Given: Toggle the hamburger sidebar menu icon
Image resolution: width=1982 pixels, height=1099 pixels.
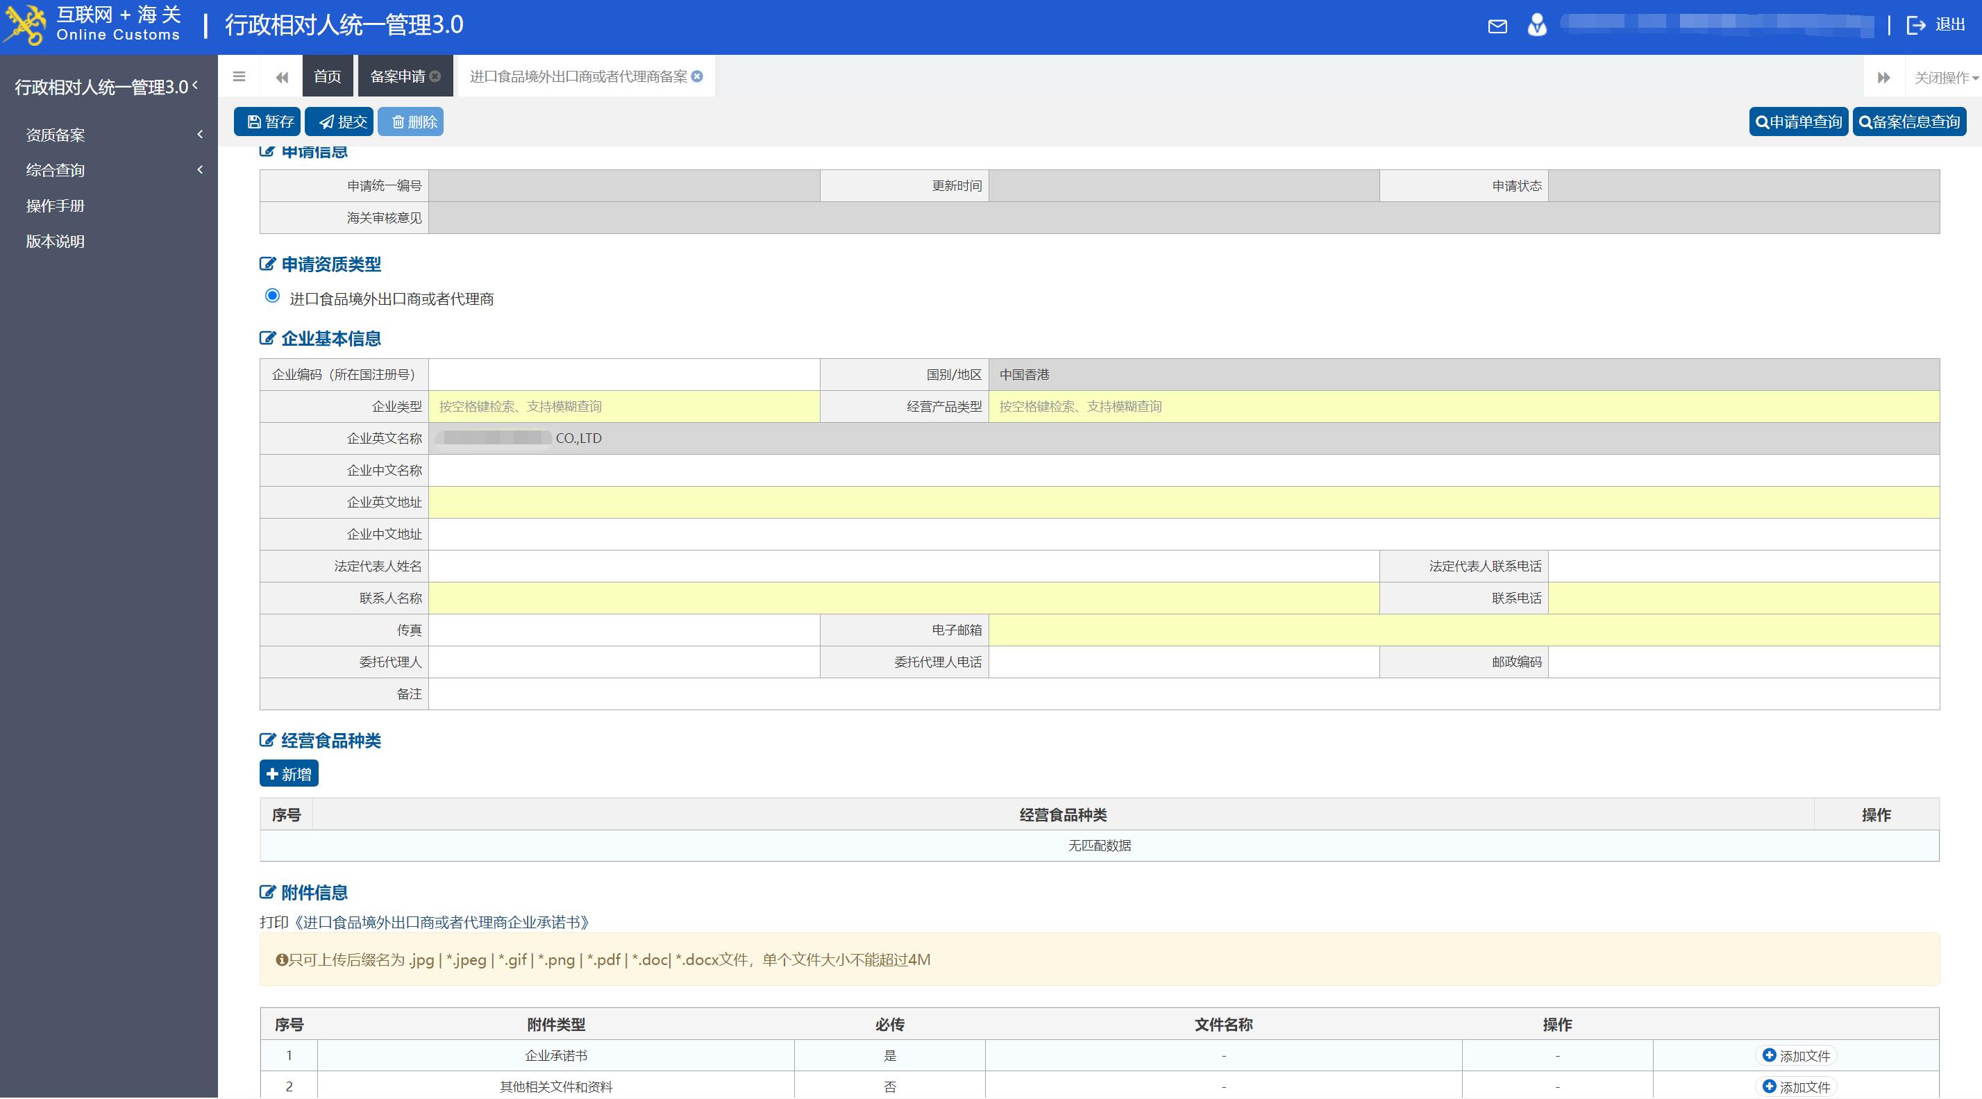Looking at the screenshot, I should coord(240,76).
